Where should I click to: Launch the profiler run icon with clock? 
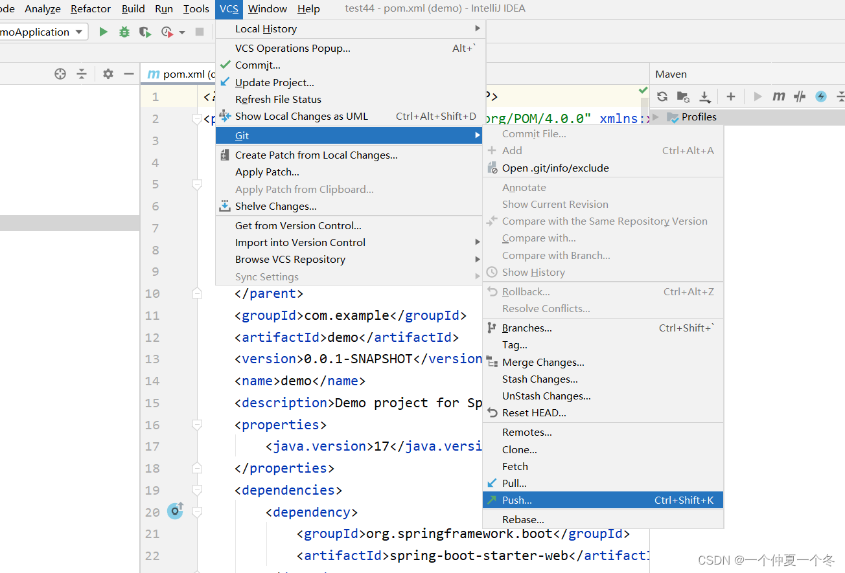[167, 32]
